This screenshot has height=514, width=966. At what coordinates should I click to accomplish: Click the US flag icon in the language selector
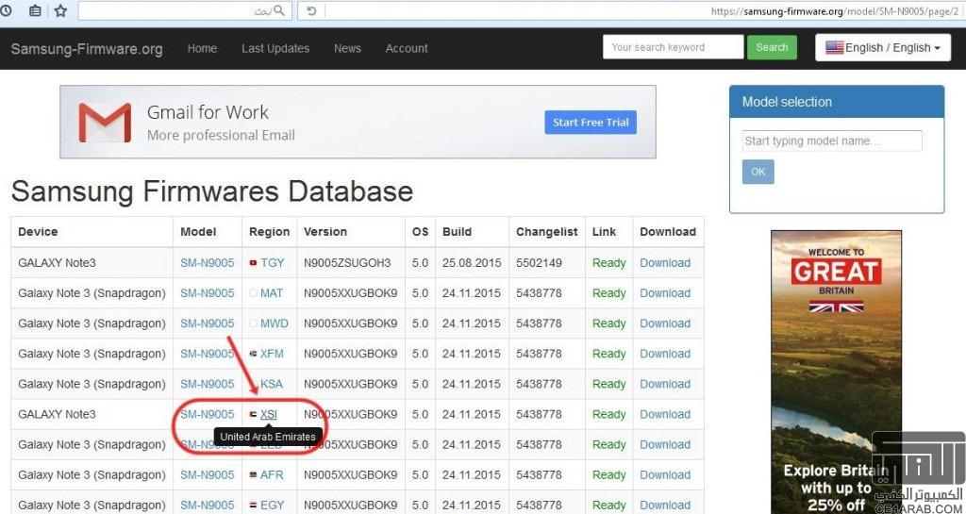pyautogui.click(x=834, y=47)
